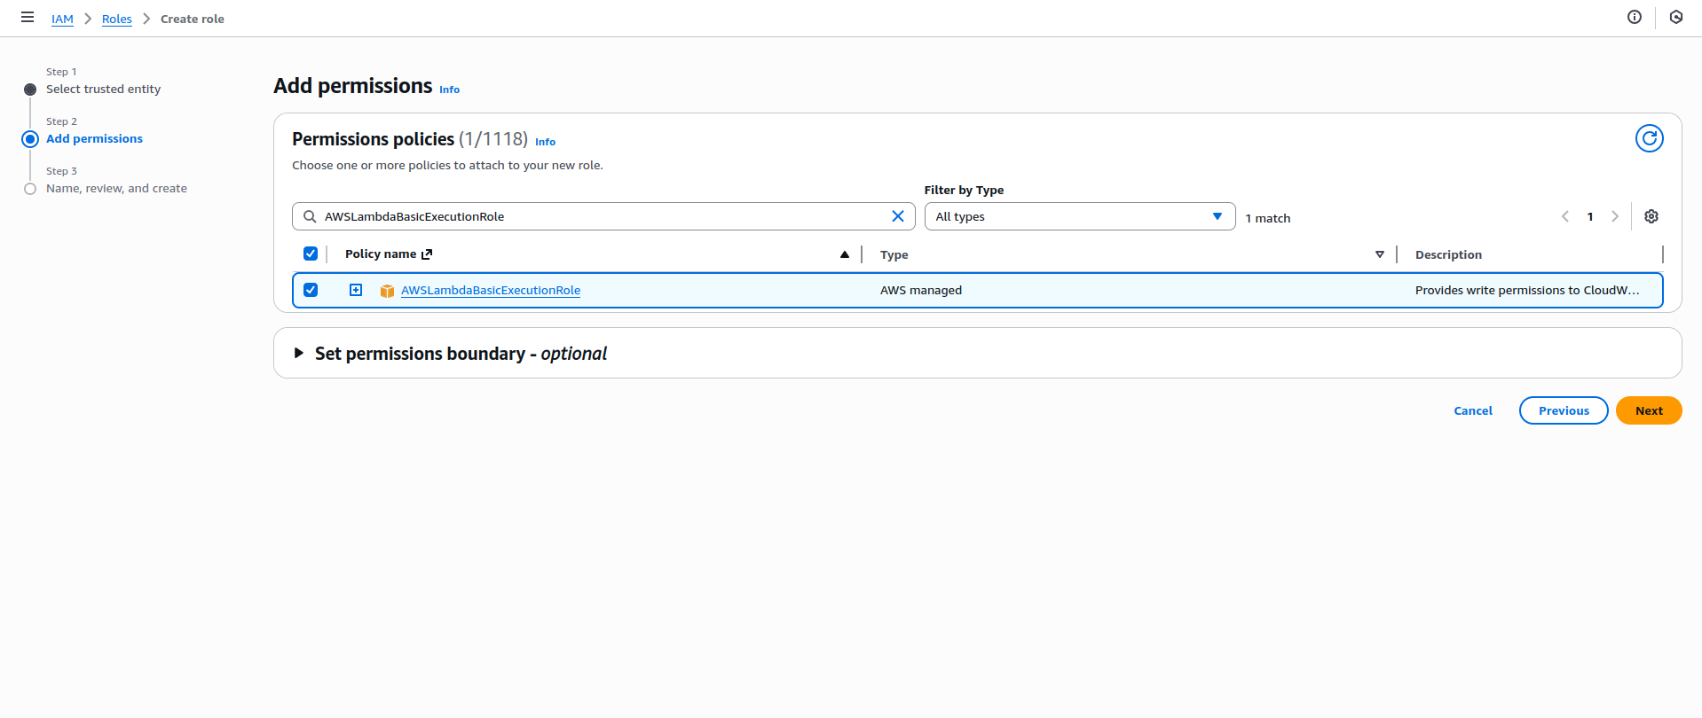The width and height of the screenshot is (1702, 718).
Task: Click the Previous button
Action: click(1564, 410)
